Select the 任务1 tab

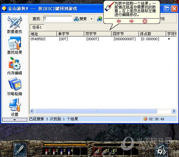click(x=37, y=27)
